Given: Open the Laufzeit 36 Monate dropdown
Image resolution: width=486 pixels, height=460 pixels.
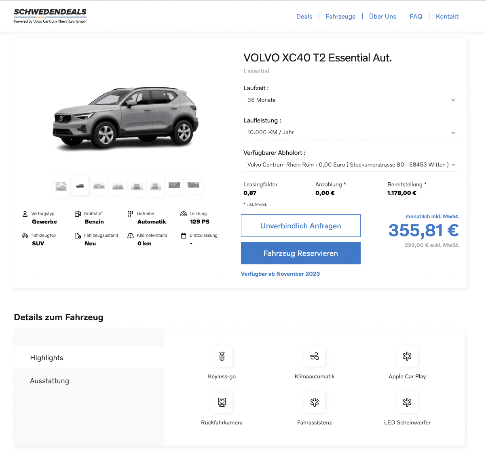Looking at the screenshot, I should click(x=351, y=100).
